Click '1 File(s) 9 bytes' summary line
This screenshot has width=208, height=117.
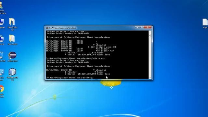point(84,72)
